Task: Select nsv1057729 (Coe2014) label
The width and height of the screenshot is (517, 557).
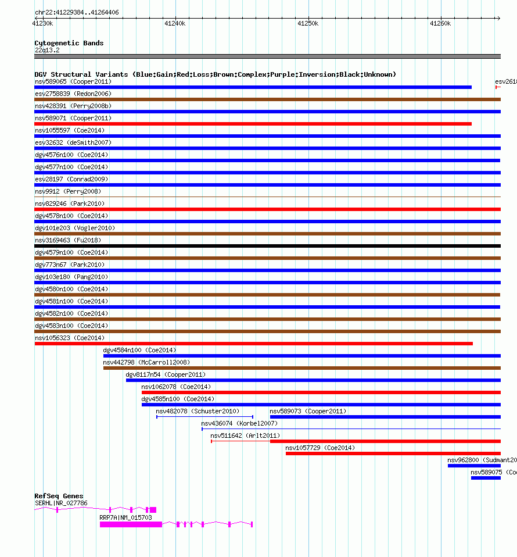Action: [320, 448]
